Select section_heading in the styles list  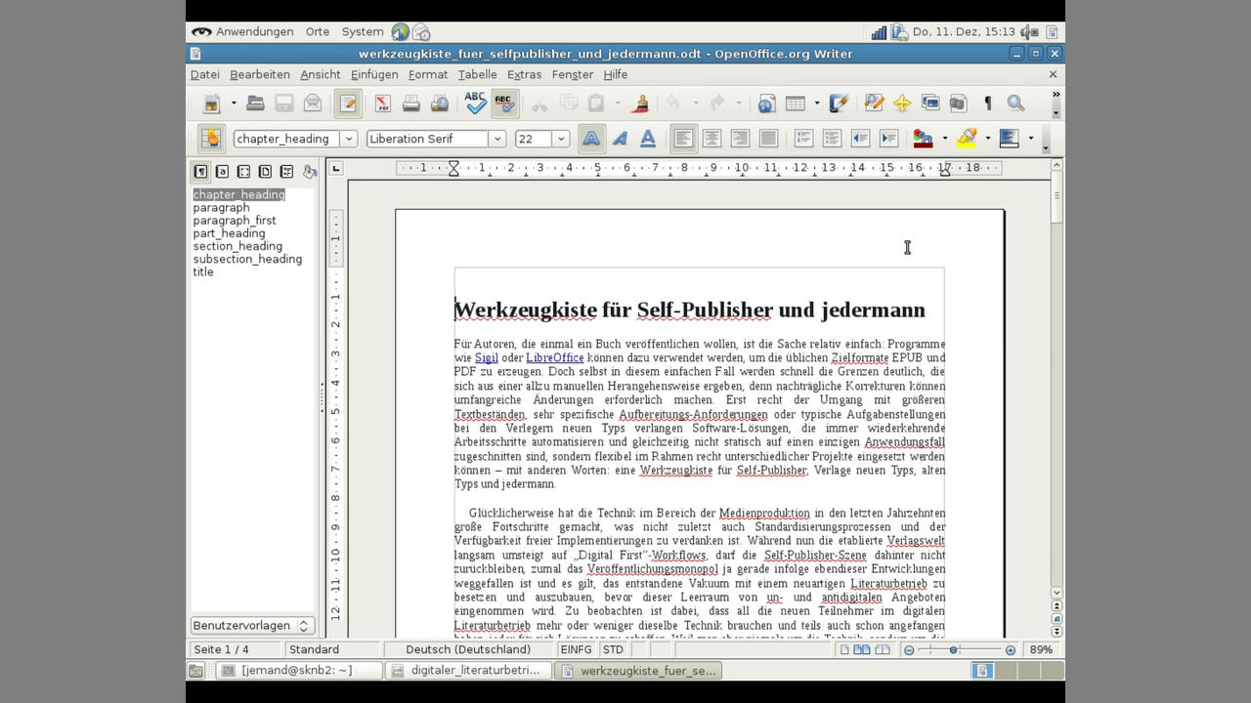[x=237, y=246]
